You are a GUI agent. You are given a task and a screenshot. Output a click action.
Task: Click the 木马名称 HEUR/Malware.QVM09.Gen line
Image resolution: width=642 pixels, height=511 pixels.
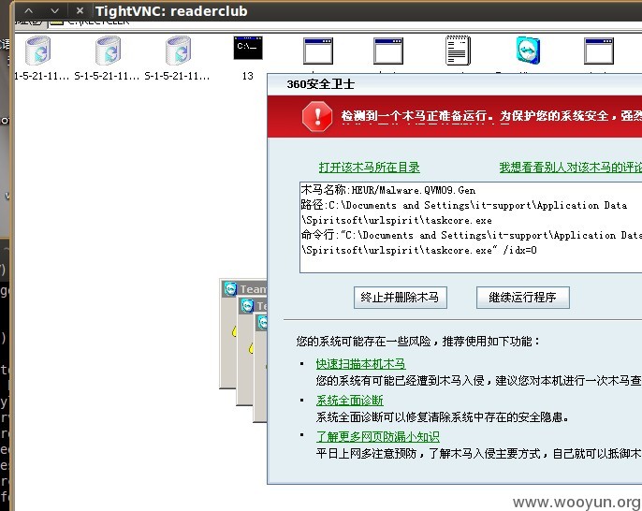pyautogui.click(x=388, y=190)
